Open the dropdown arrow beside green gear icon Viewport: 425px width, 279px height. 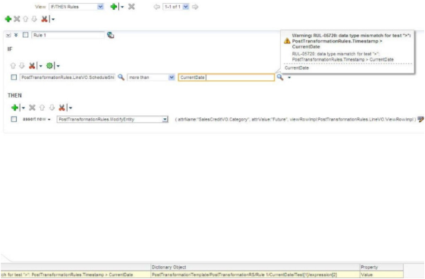tap(58, 66)
